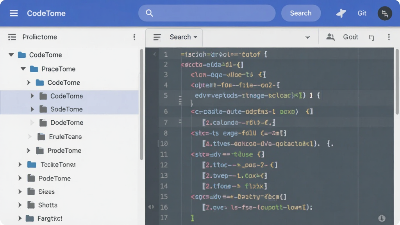
Task: Open the Prolictome panel kebab menu
Action: pos(134,37)
